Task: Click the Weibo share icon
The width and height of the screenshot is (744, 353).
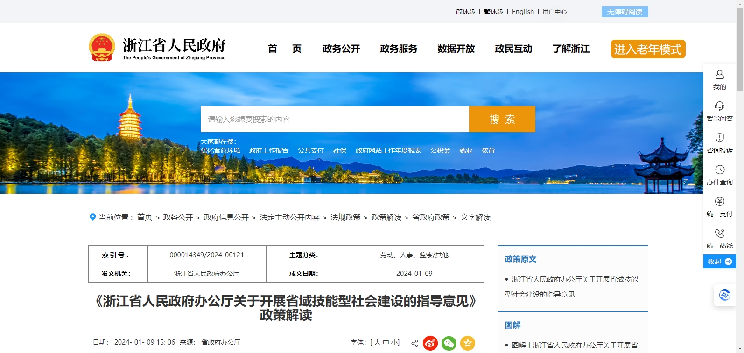Action: click(x=430, y=343)
